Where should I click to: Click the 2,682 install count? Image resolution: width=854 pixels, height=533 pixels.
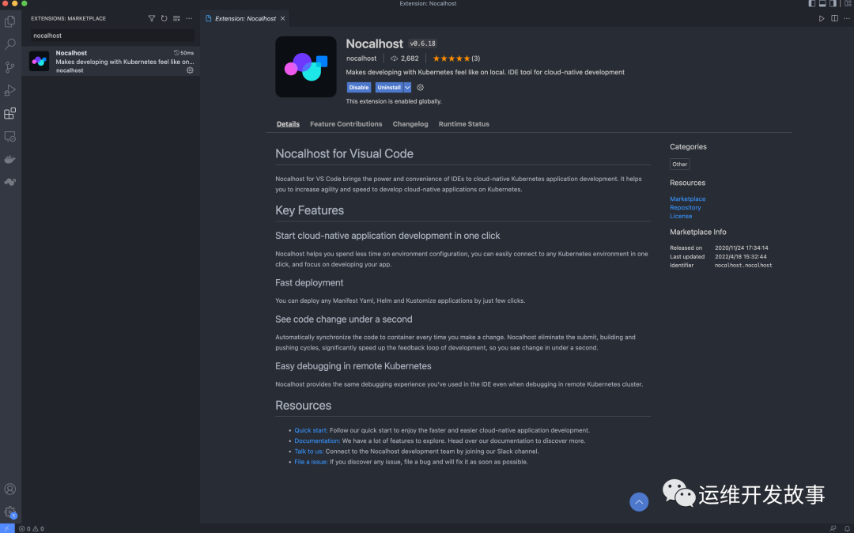coord(405,59)
